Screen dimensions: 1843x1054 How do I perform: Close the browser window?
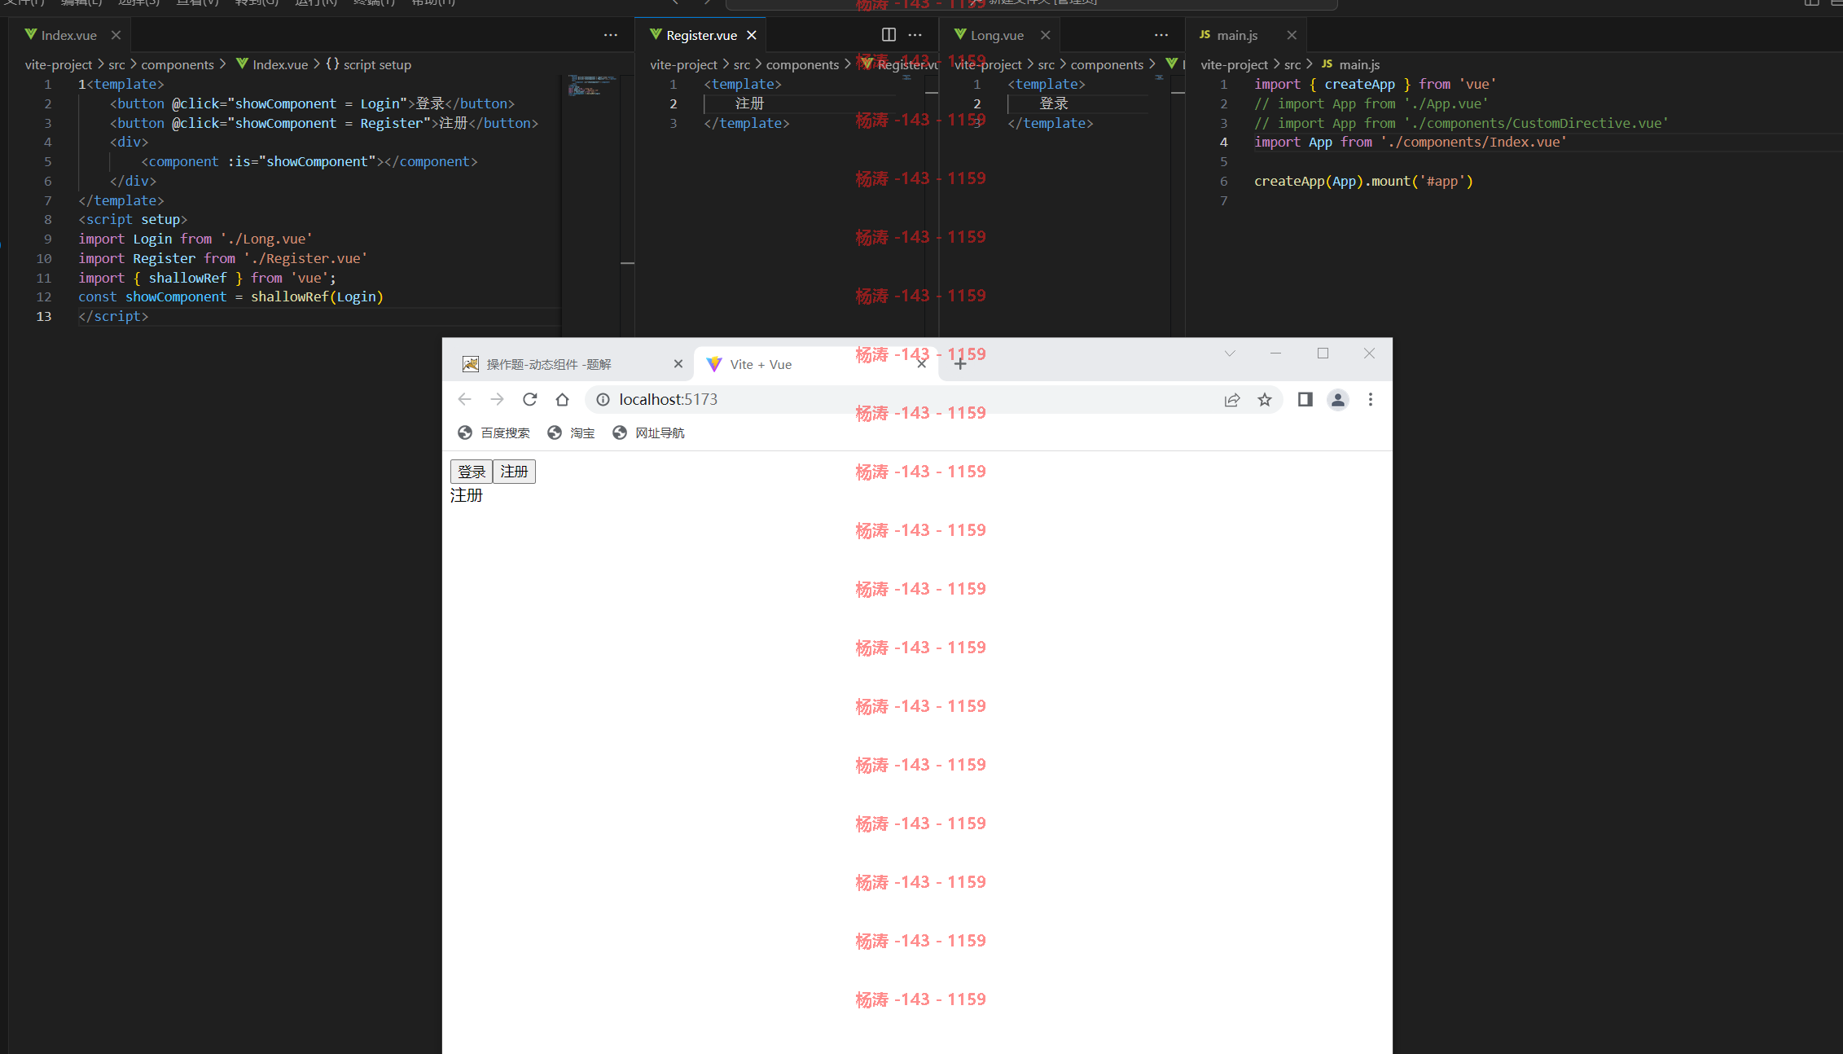1369,353
